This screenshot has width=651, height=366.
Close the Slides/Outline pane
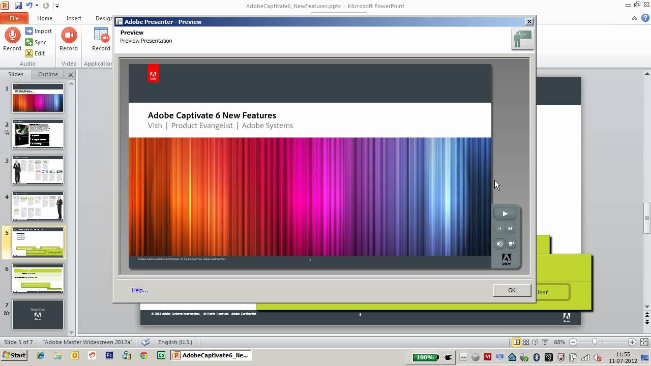71,75
